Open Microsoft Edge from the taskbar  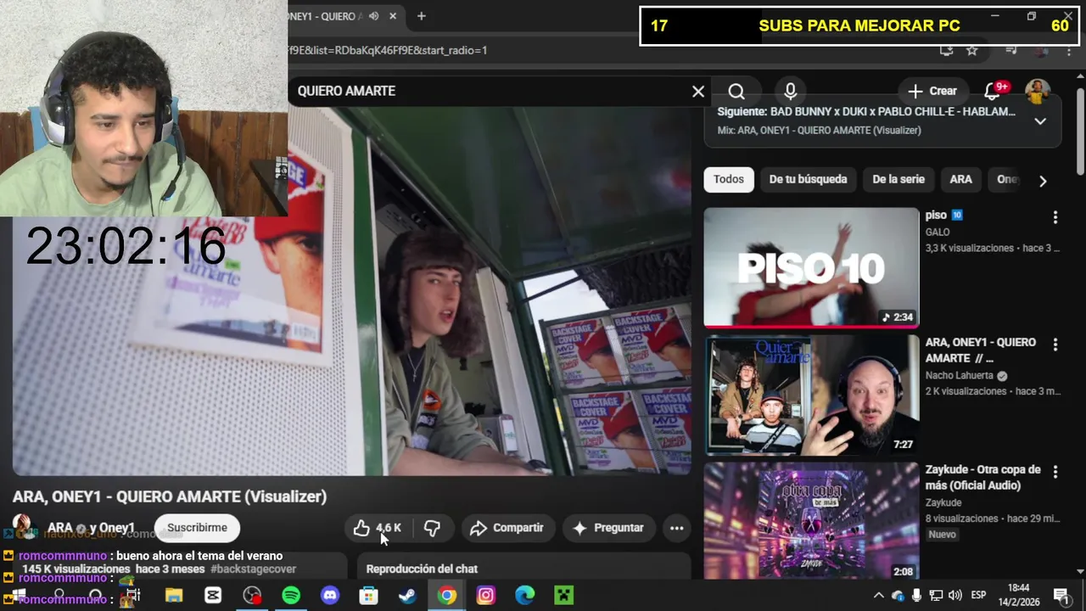[x=525, y=596]
